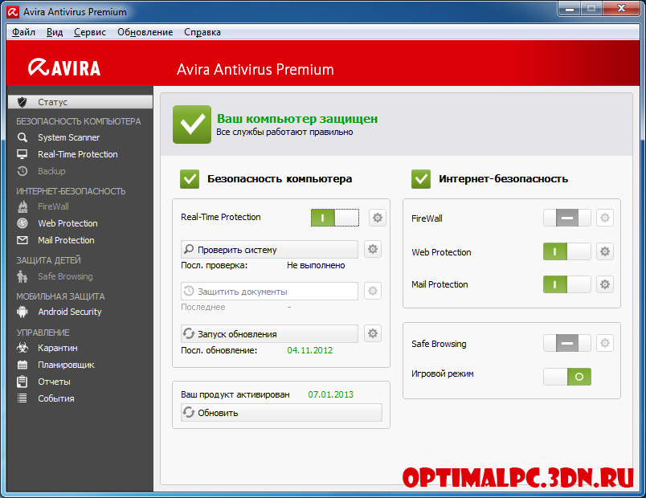Click the envelope icon beside Mail Protection in sidebar
Viewport: 646px width, 498px height.
pyautogui.click(x=22, y=240)
